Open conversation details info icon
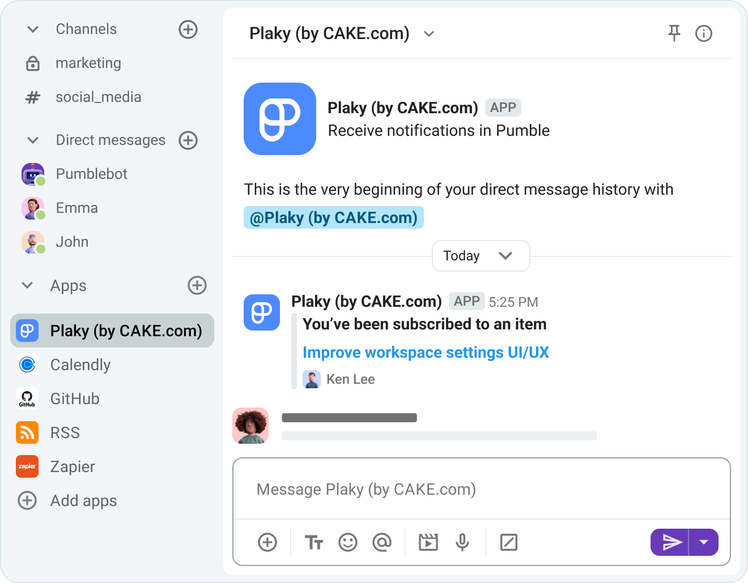The width and height of the screenshot is (748, 583). click(704, 33)
